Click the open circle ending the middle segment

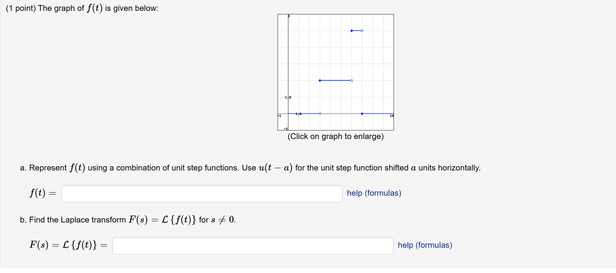point(351,80)
